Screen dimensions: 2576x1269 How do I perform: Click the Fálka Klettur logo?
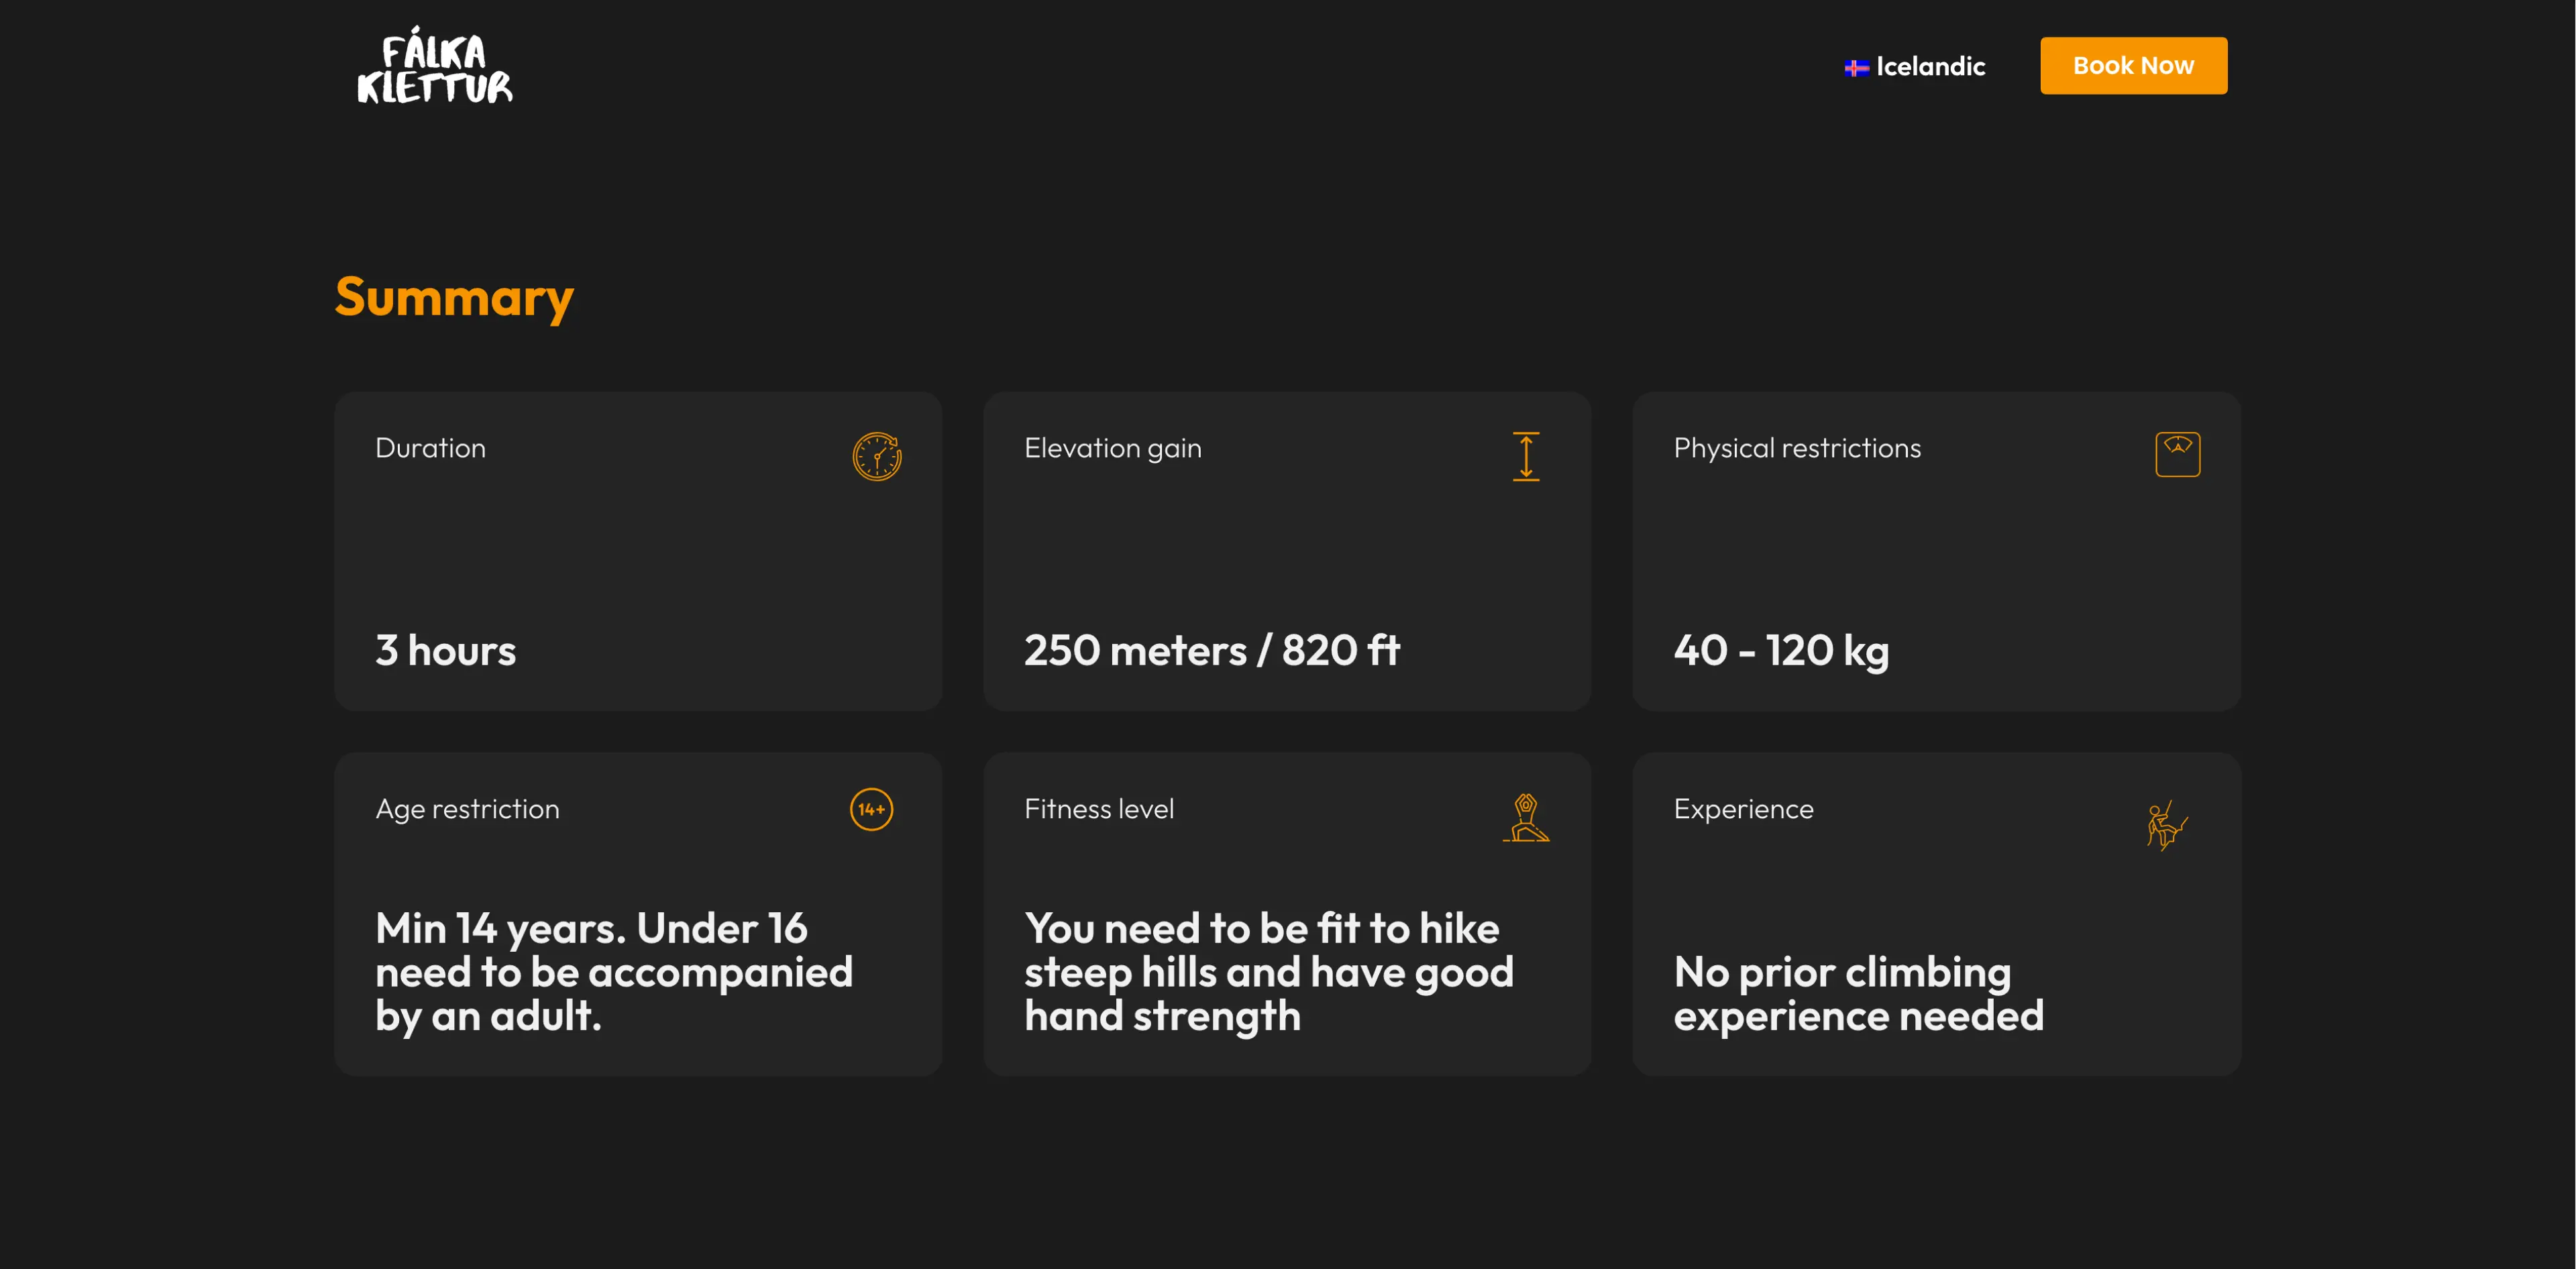click(x=435, y=66)
